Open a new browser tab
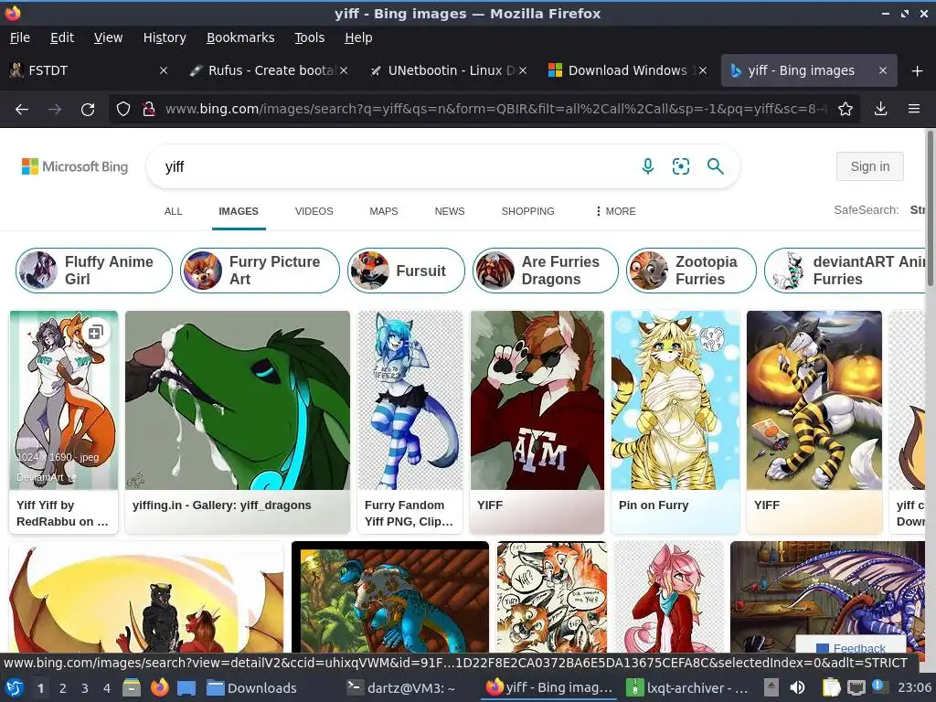Viewport: 936px width, 702px height. pos(918,71)
